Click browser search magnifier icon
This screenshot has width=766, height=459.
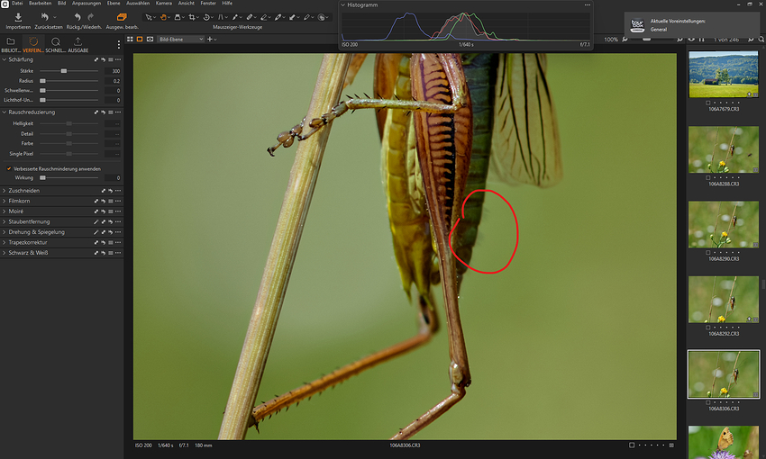[x=761, y=39]
